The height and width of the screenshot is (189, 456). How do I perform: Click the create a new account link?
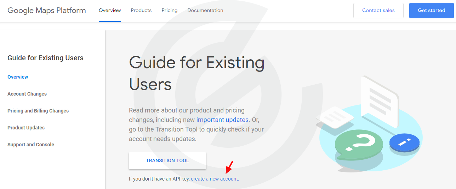pos(215,179)
